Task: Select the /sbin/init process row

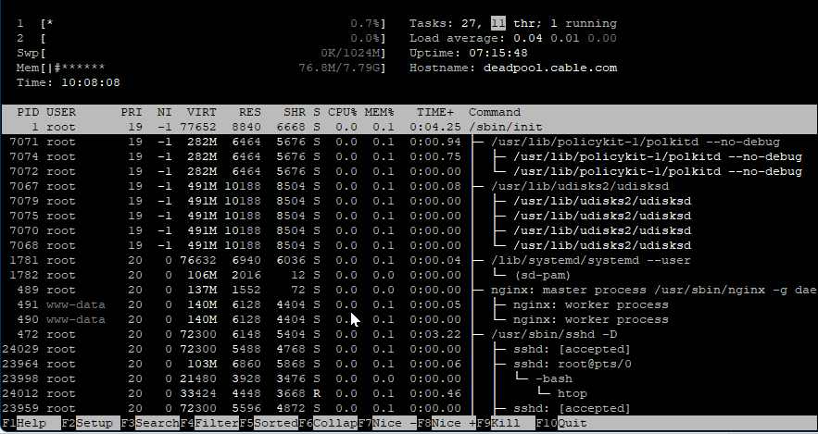Action: [501, 127]
